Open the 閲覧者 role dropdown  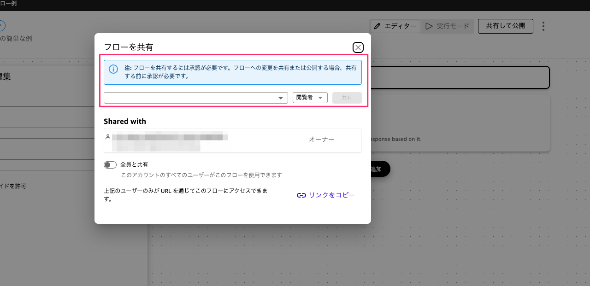coord(310,97)
